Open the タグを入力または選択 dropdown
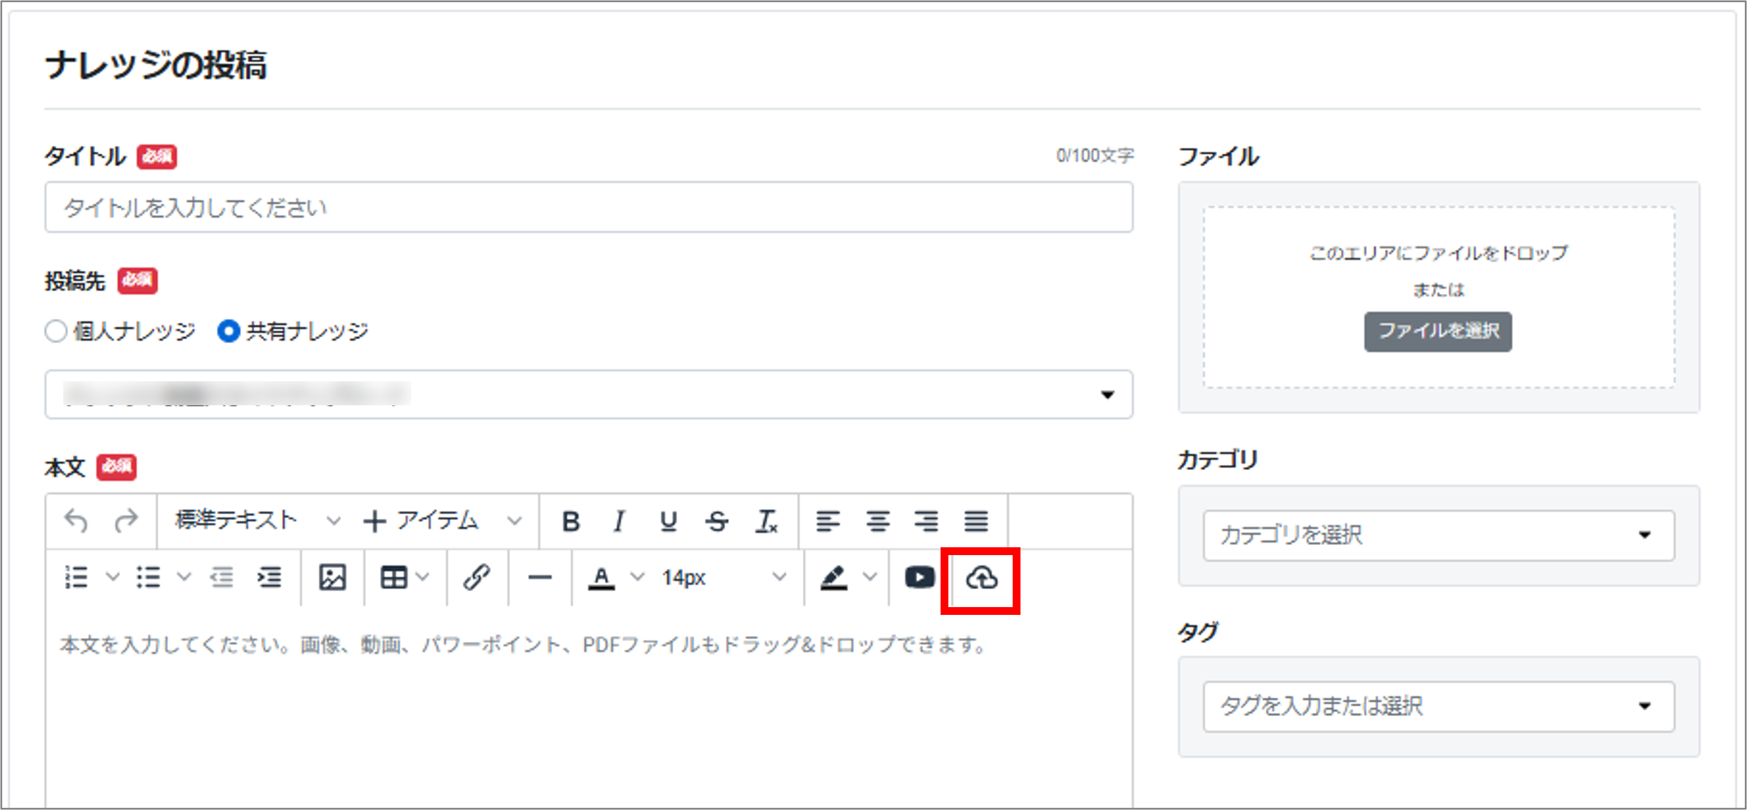This screenshot has width=1747, height=810. [1438, 706]
